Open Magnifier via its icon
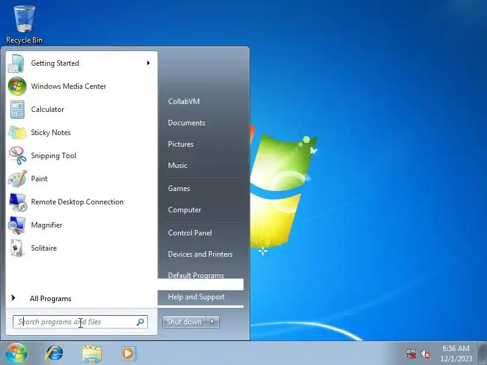This screenshot has height=365, width=487. tap(17, 225)
